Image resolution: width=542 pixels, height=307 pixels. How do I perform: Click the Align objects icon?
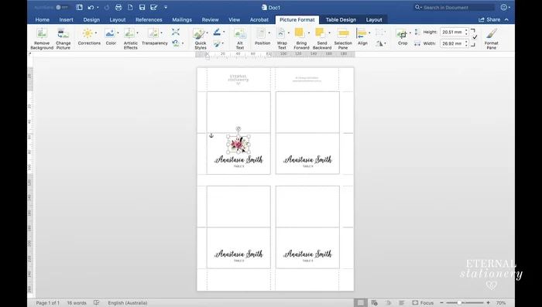[x=362, y=33]
